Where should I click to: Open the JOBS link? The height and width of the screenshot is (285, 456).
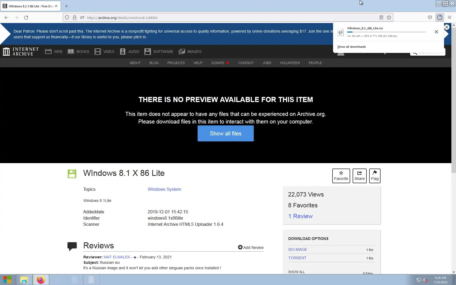[267, 63]
